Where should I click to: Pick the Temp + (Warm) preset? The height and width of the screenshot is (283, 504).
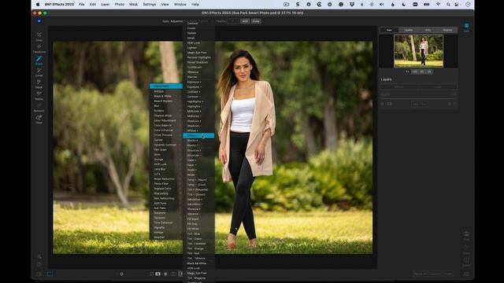pyautogui.click(x=198, y=180)
